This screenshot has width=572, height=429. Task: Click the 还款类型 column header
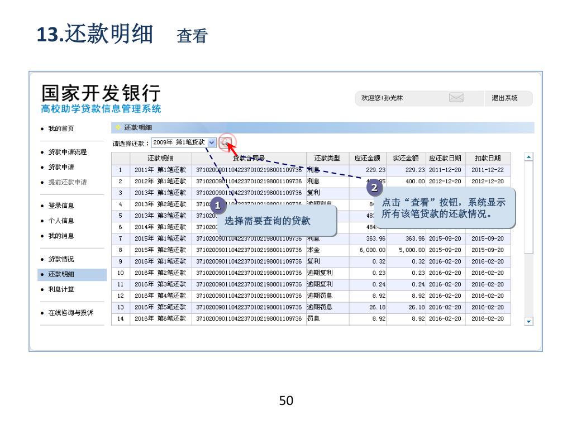pyautogui.click(x=327, y=158)
